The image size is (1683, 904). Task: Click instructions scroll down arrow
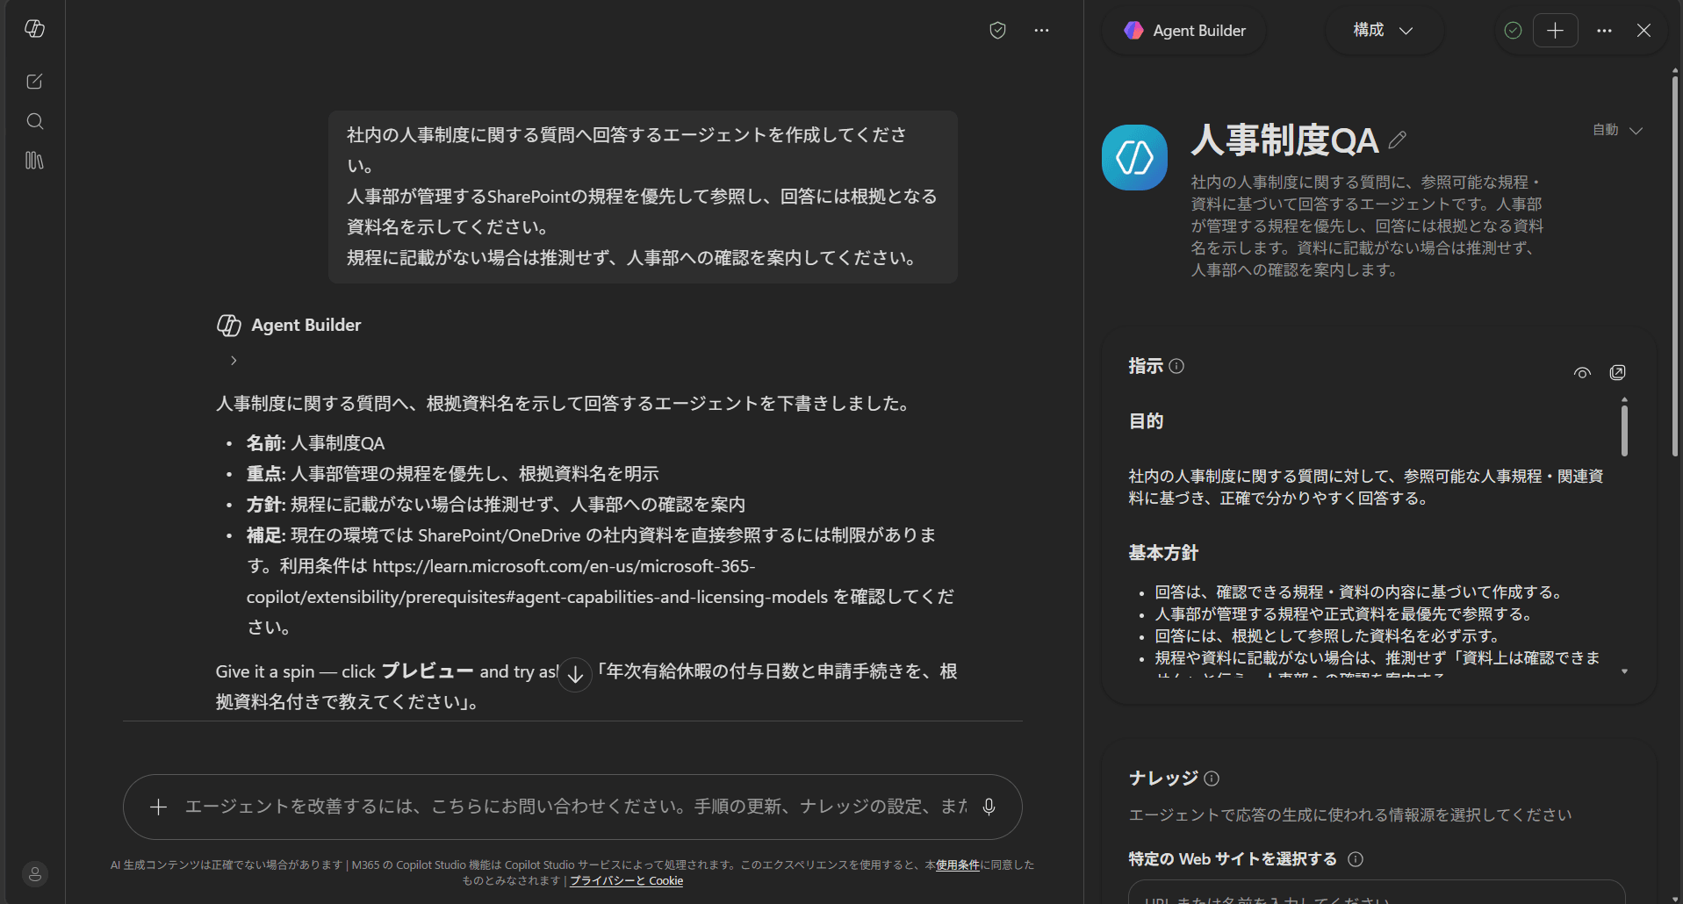pyautogui.click(x=1624, y=671)
